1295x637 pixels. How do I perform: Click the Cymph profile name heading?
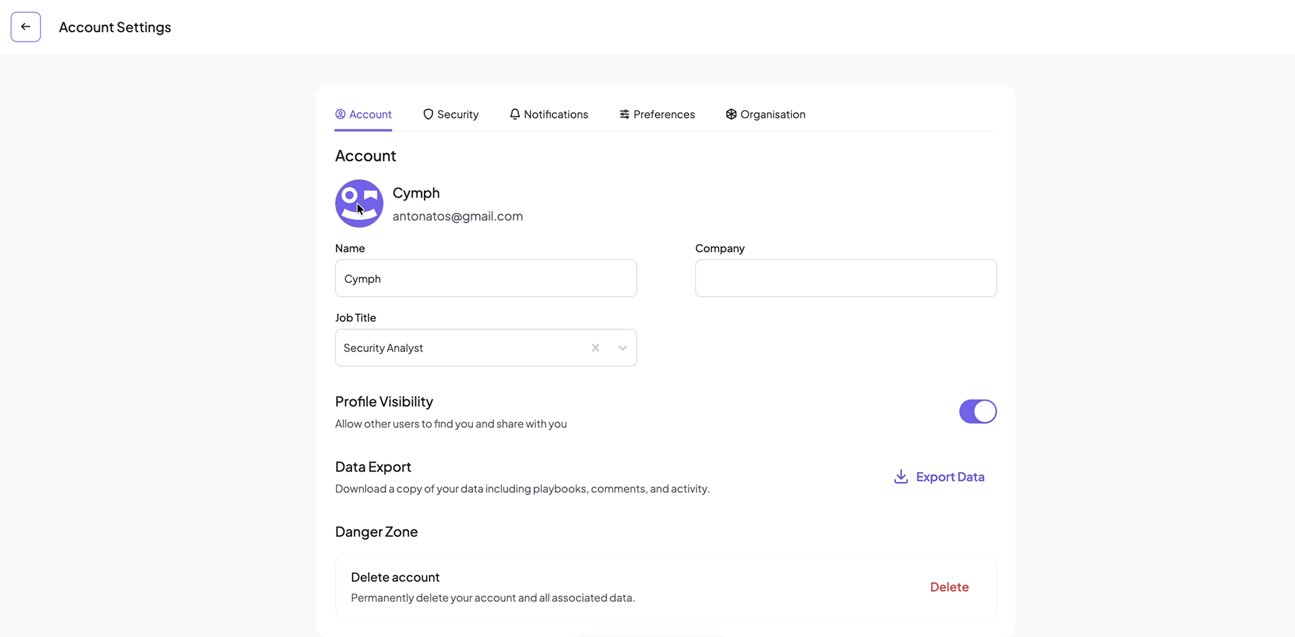(x=416, y=193)
